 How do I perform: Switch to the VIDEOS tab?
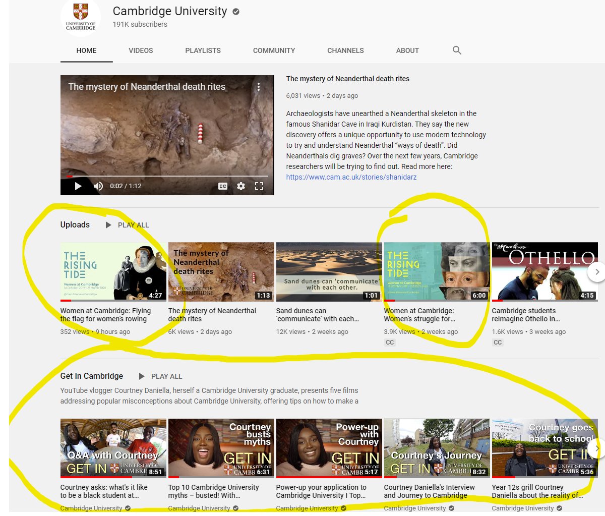click(x=141, y=50)
